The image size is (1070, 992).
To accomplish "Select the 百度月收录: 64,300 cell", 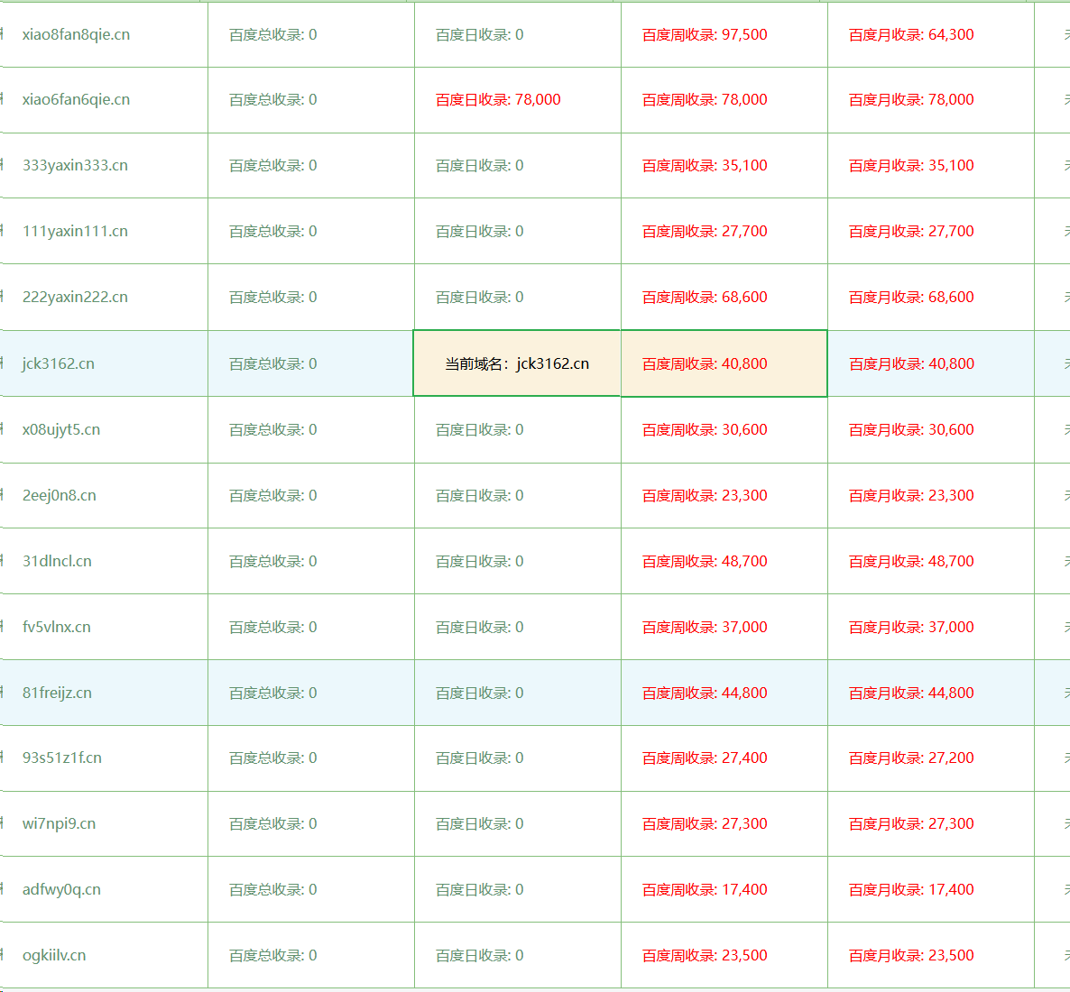I will coord(911,35).
